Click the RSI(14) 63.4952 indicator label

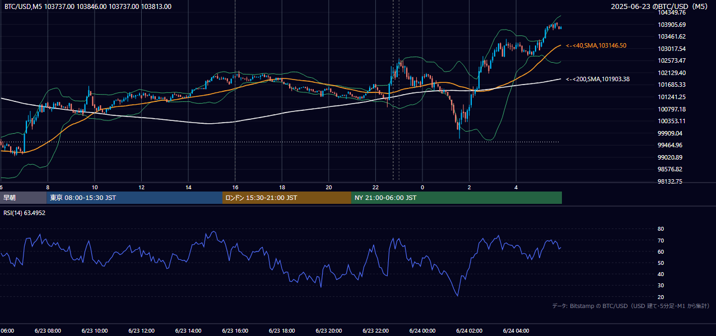pos(25,213)
